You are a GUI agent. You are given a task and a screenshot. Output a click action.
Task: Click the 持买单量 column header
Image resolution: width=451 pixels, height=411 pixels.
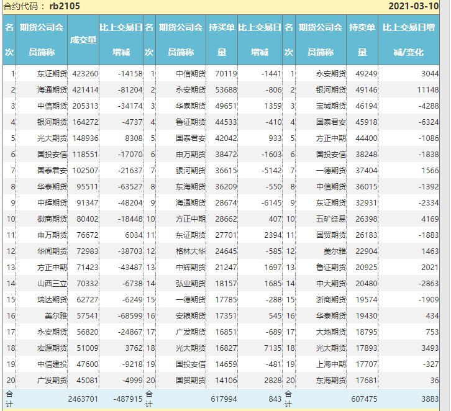click(x=222, y=40)
